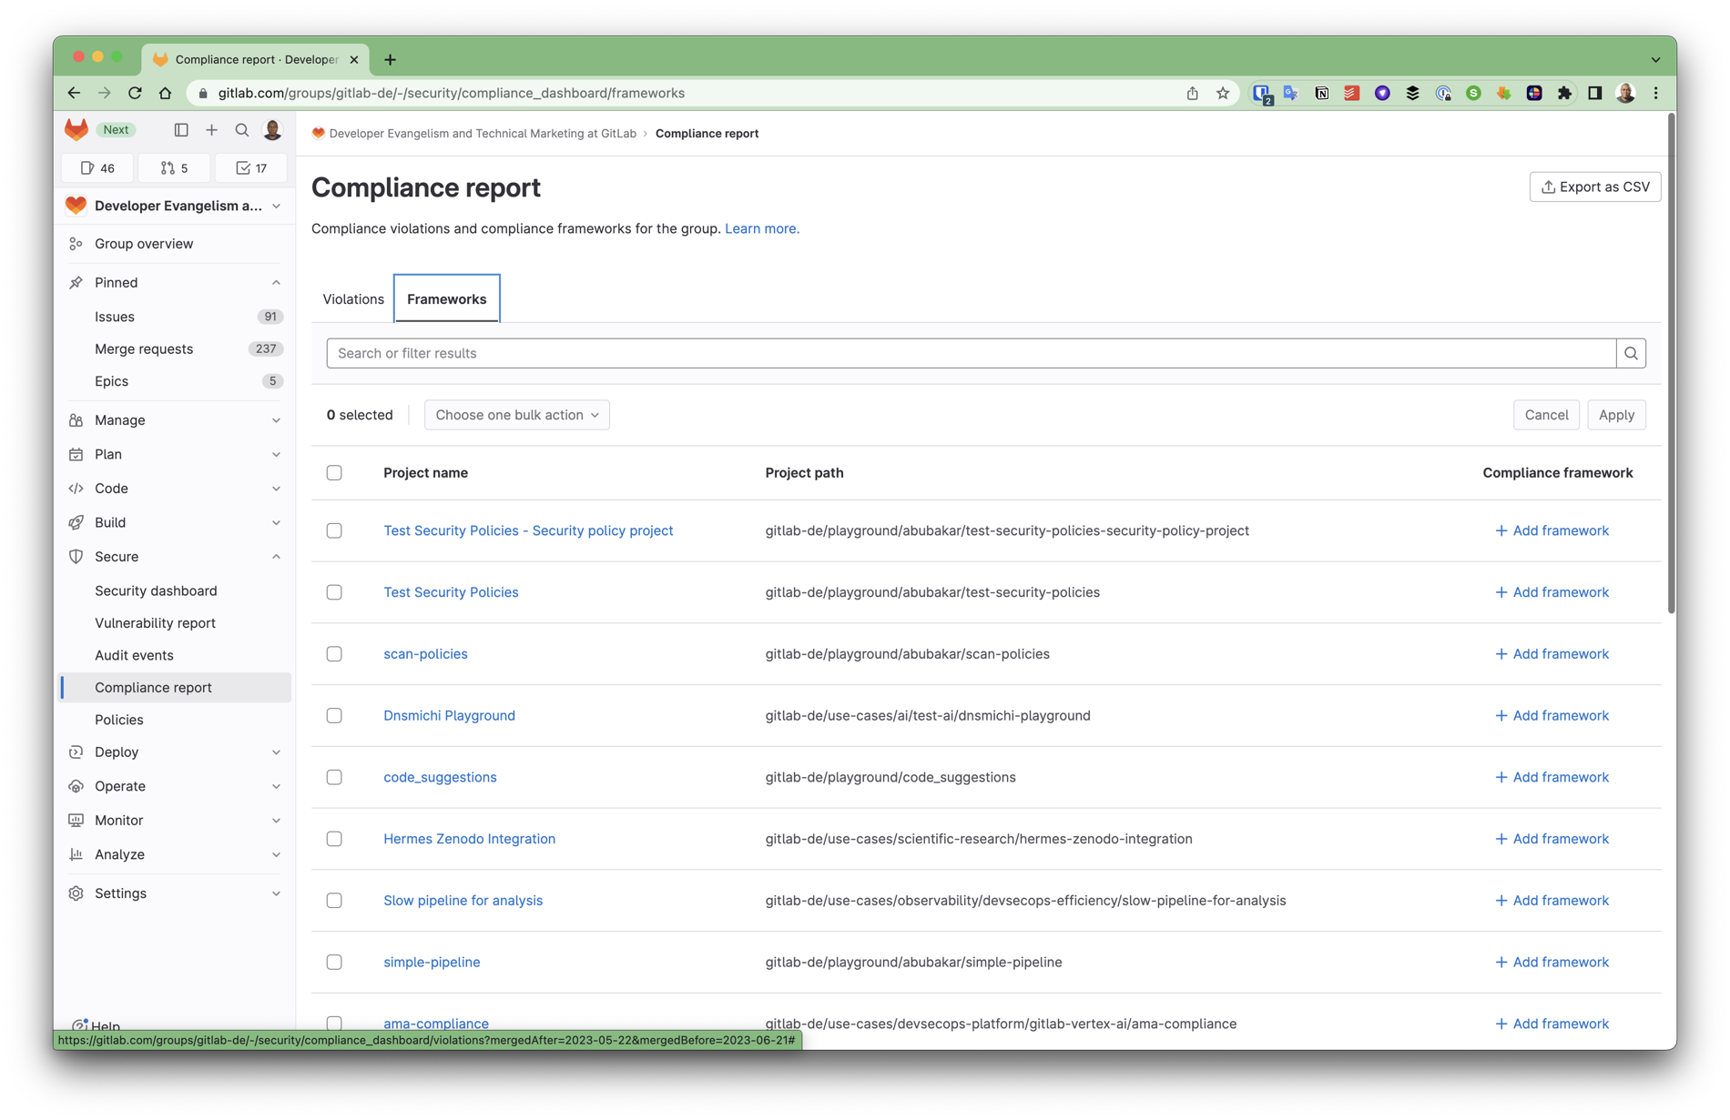Open assigned issues counter showing 46
The width and height of the screenshot is (1730, 1120).
pos(97,168)
